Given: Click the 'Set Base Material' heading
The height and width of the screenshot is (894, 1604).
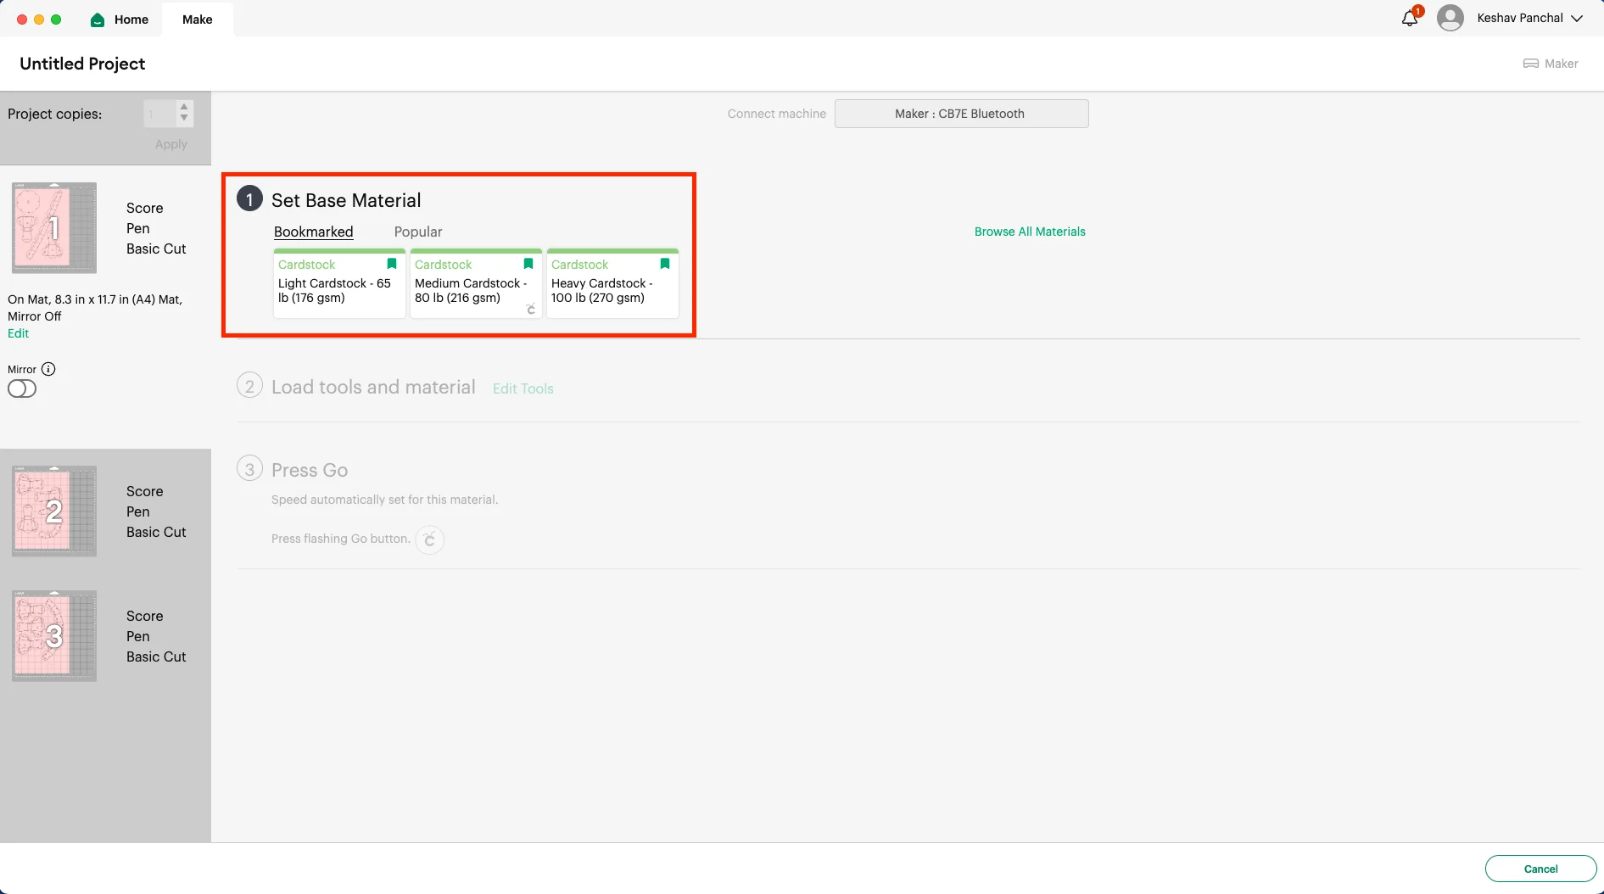Looking at the screenshot, I should coord(346,200).
